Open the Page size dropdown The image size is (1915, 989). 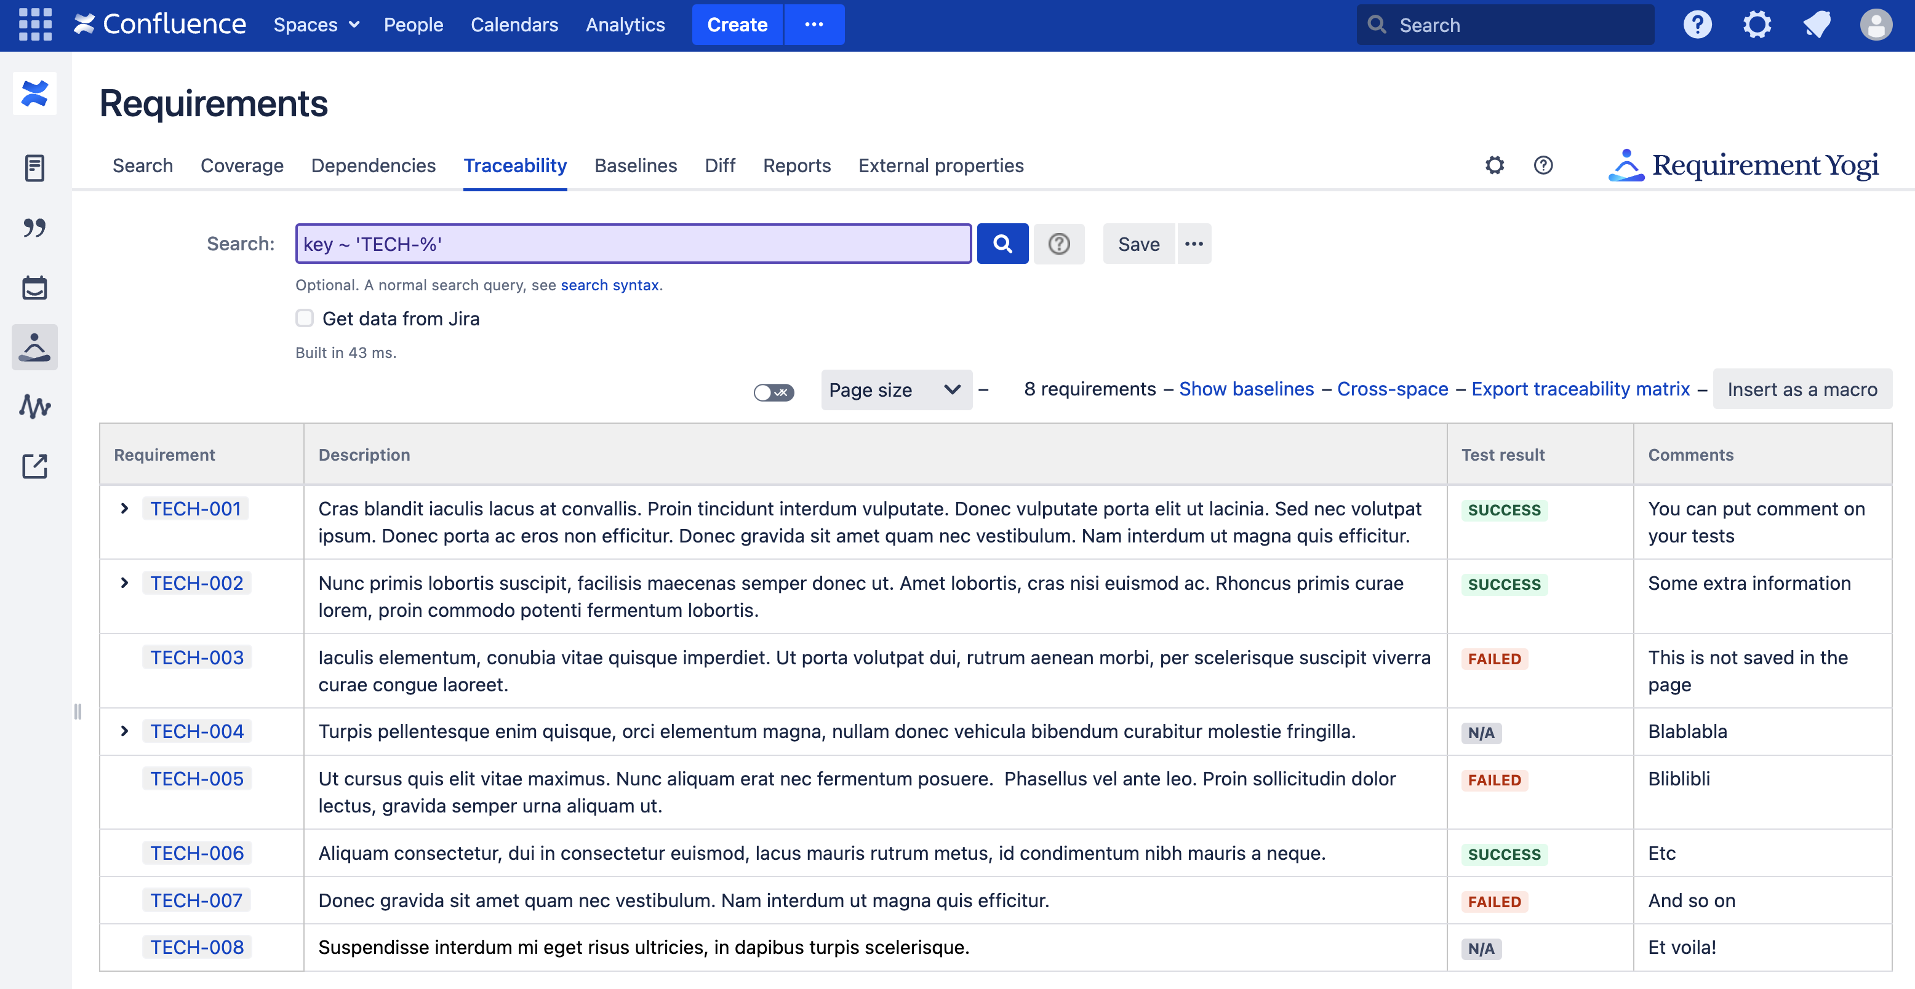coord(896,389)
